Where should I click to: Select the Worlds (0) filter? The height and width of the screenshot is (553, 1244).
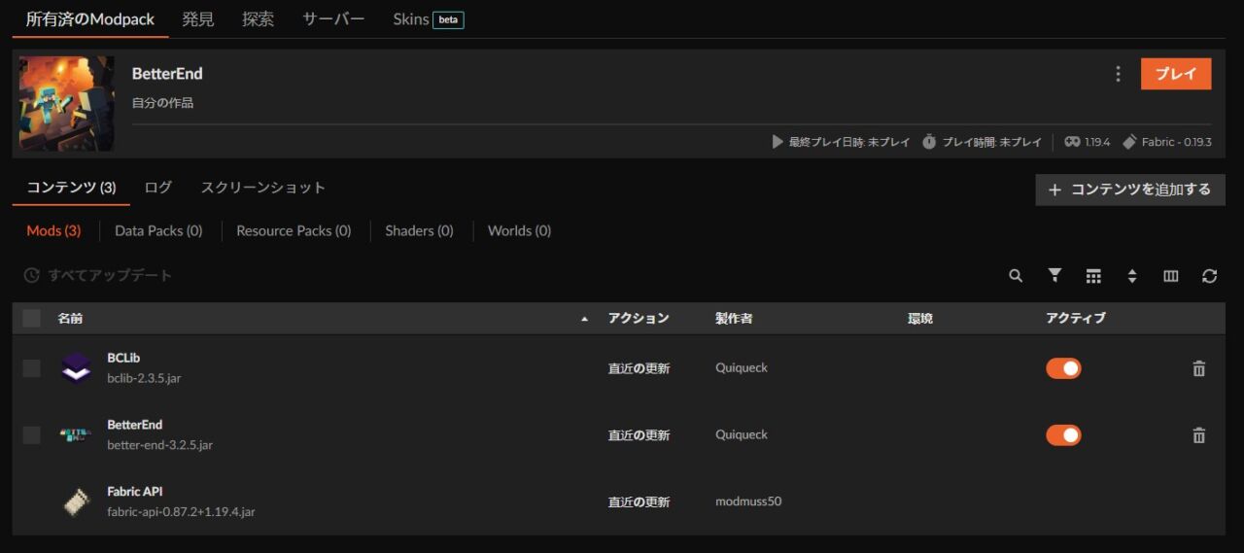(519, 231)
